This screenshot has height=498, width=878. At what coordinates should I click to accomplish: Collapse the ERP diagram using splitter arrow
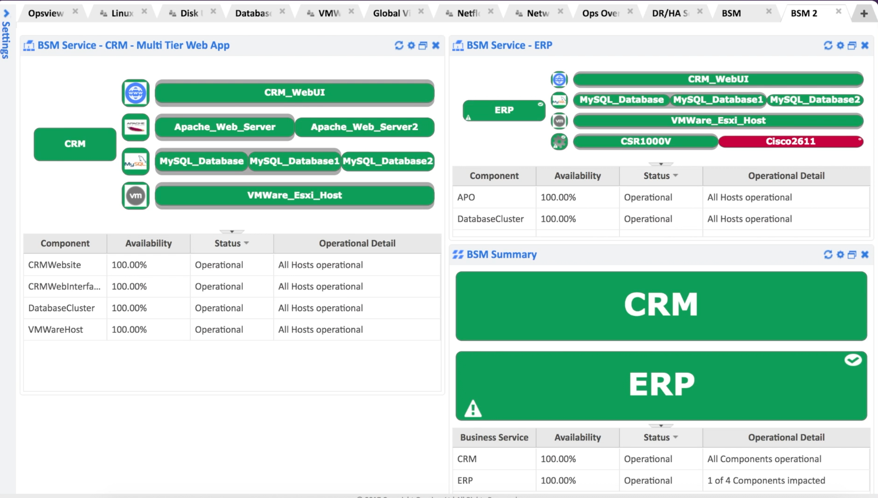(661, 164)
